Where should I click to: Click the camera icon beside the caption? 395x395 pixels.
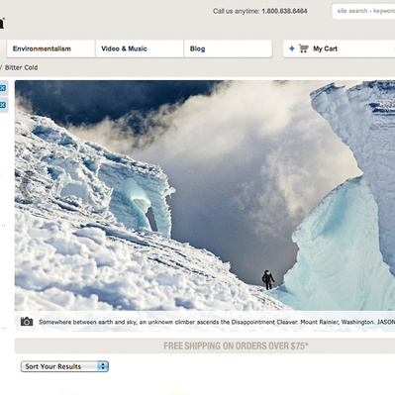(27, 322)
